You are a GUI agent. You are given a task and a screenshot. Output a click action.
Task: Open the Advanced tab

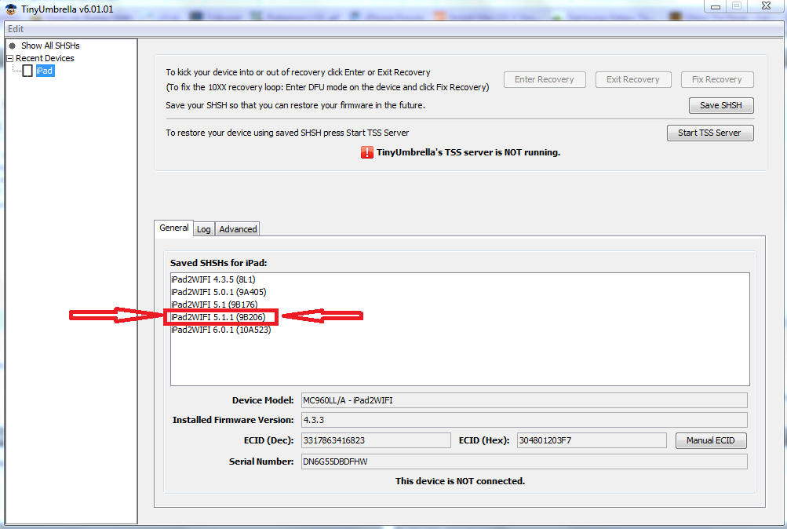point(238,229)
